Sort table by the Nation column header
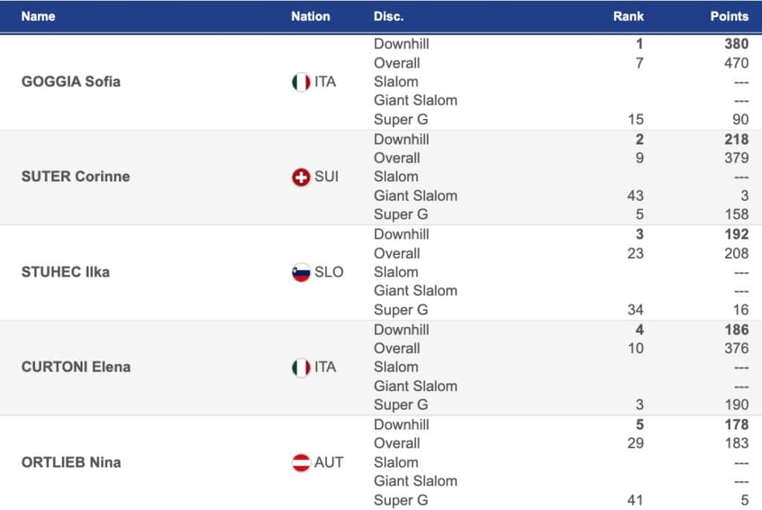The width and height of the screenshot is (762, 510). [310, 16]
